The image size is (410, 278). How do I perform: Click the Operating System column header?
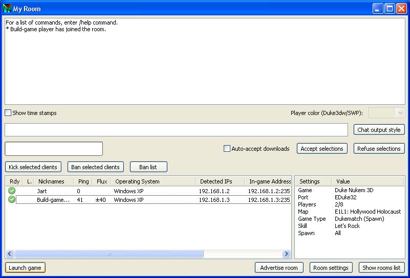tap(137, 181)
